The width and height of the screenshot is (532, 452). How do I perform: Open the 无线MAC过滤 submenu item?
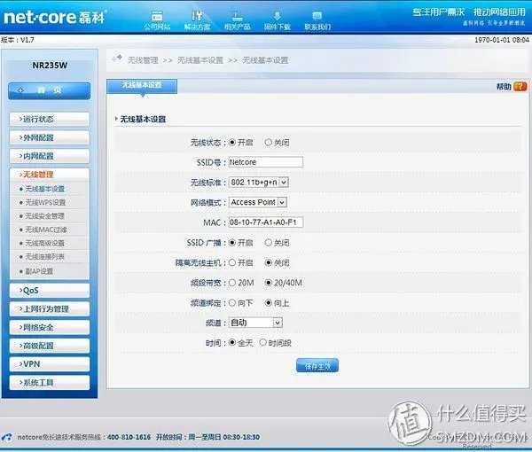click(46, 230)
